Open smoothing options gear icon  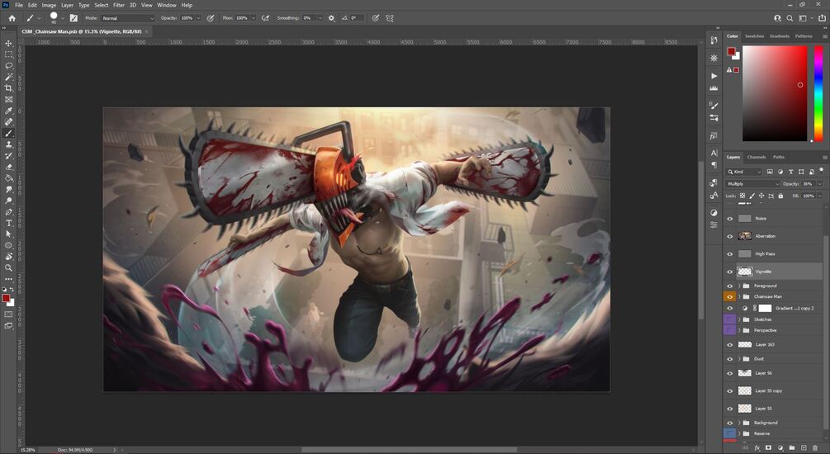(x=331, y=18)
